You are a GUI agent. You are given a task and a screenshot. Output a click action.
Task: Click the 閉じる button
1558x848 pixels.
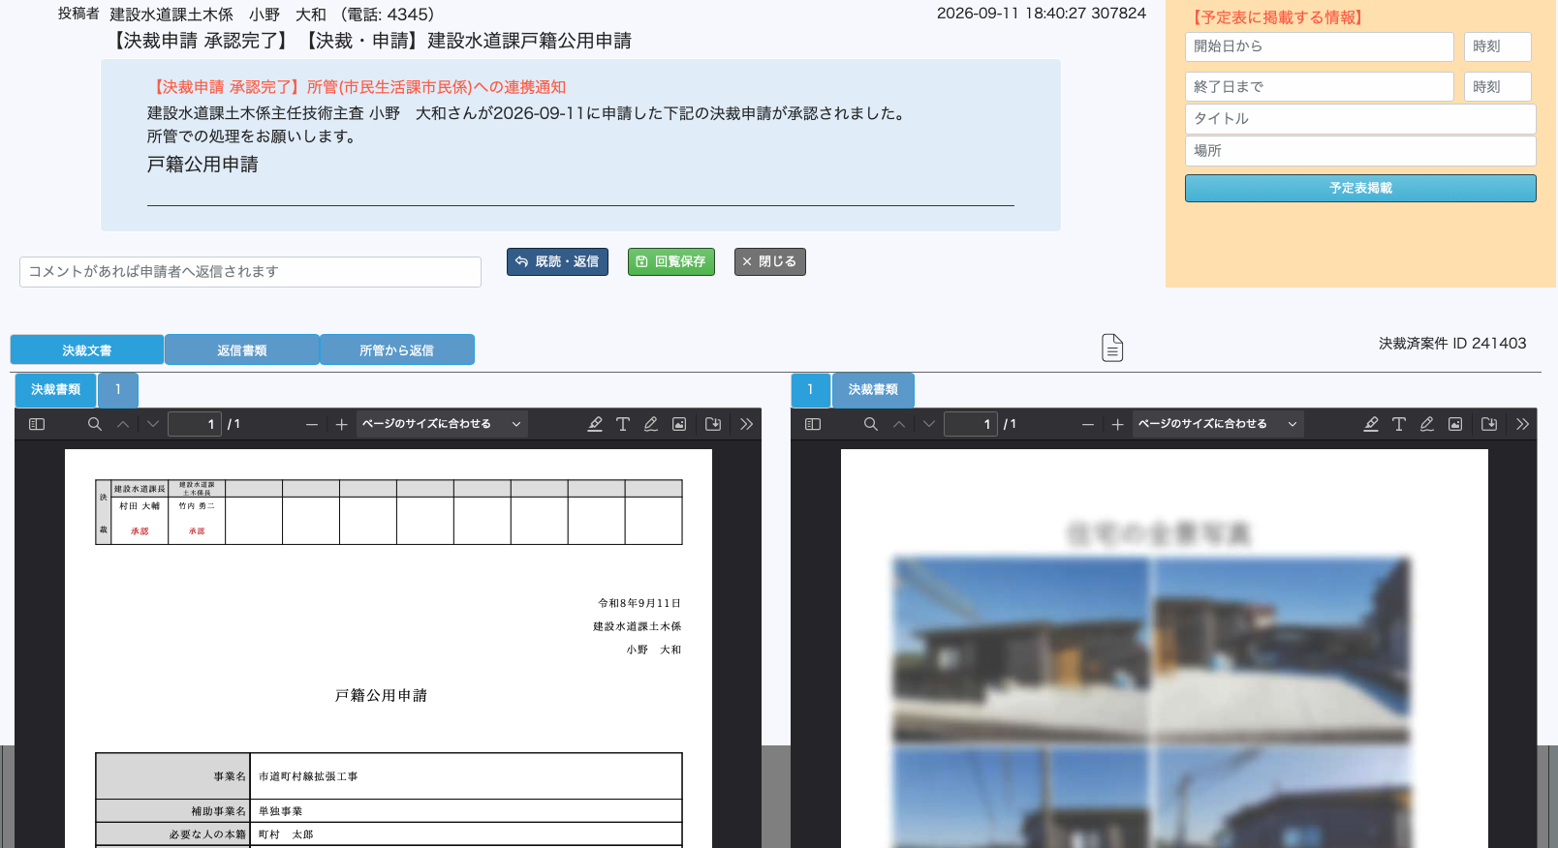pos(770,262)
